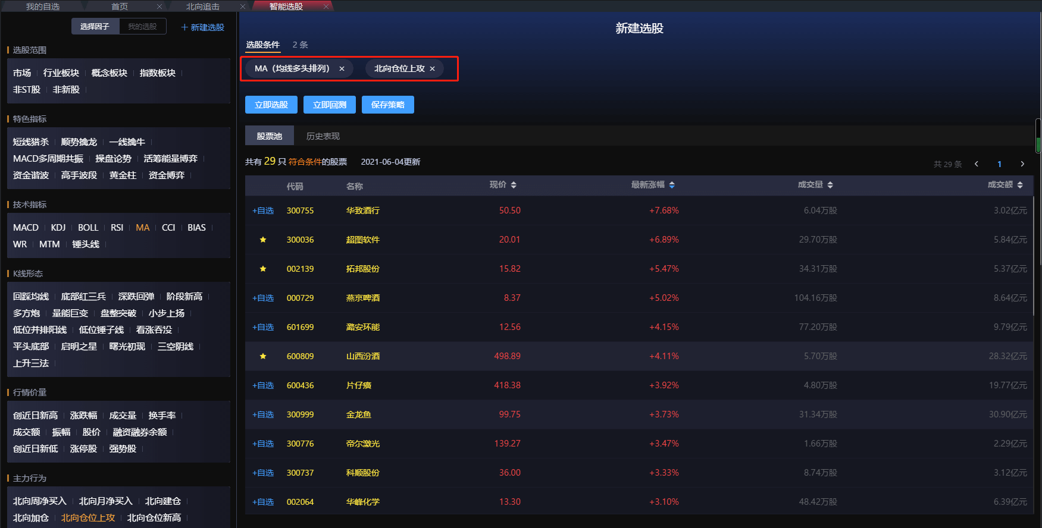
Task: Select 底部红三兵 K-line pattern
Action: [83, 297]
